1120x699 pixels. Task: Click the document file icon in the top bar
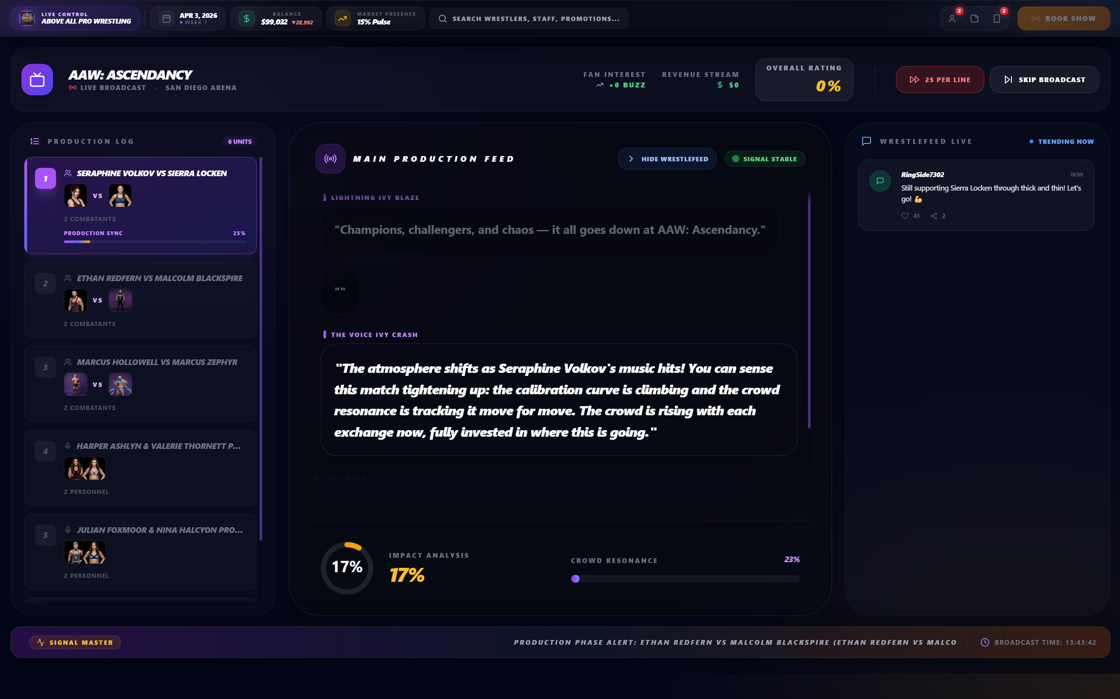(x=974, y=18)
